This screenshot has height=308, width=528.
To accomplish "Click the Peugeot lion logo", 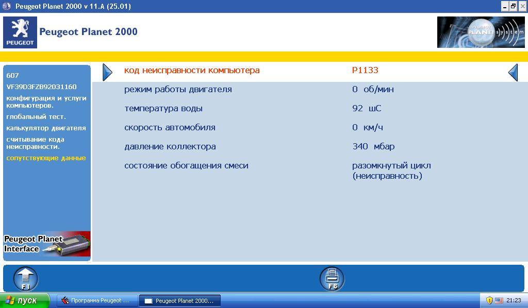I will click(20, 32).
